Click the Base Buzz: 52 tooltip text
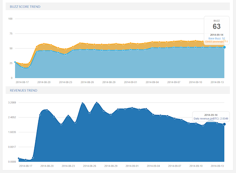 point(216,38)
